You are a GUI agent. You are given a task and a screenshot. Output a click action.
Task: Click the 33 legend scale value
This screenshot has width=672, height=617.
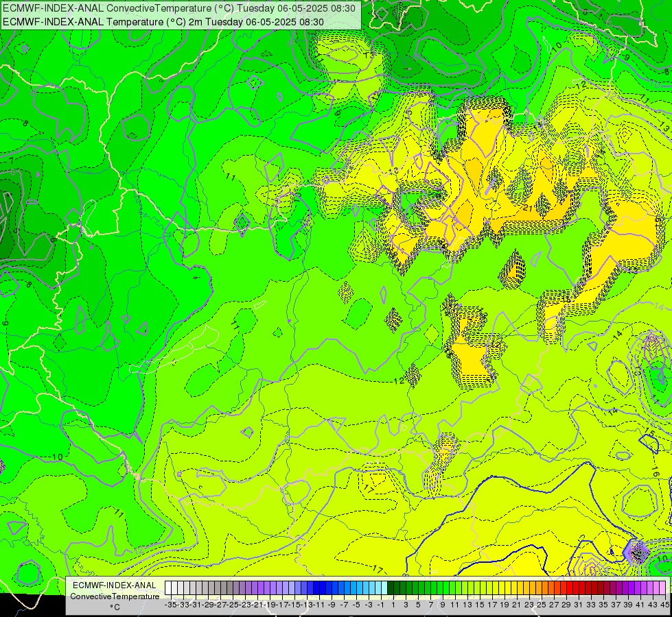(x=591, y=605)
